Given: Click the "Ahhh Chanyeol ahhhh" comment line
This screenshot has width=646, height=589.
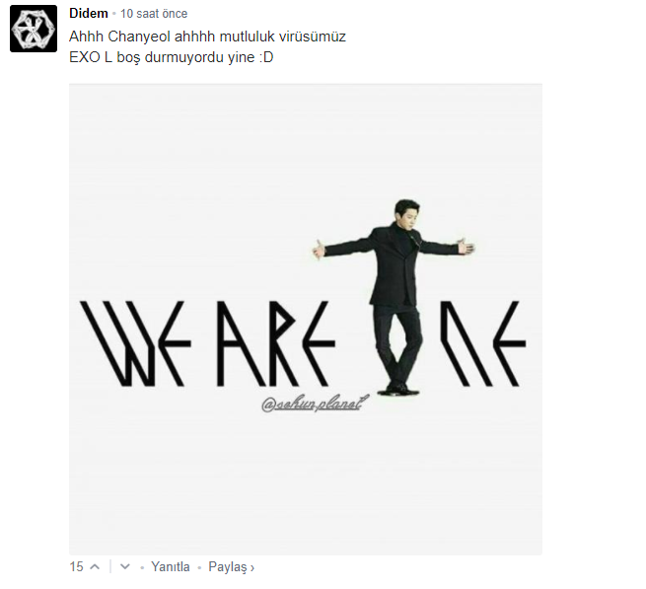Looking at the screenshot, I should click(x=207, y=37).
